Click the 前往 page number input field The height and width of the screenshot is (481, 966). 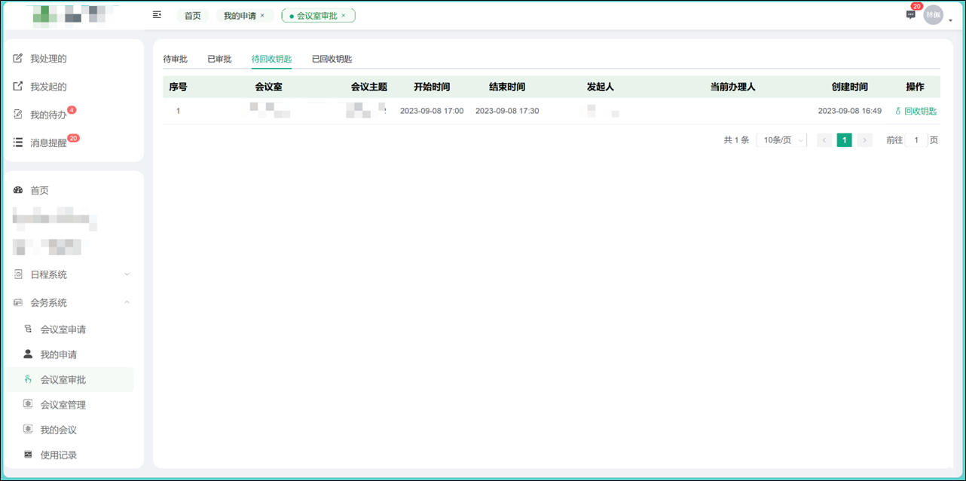click(916, 139)
